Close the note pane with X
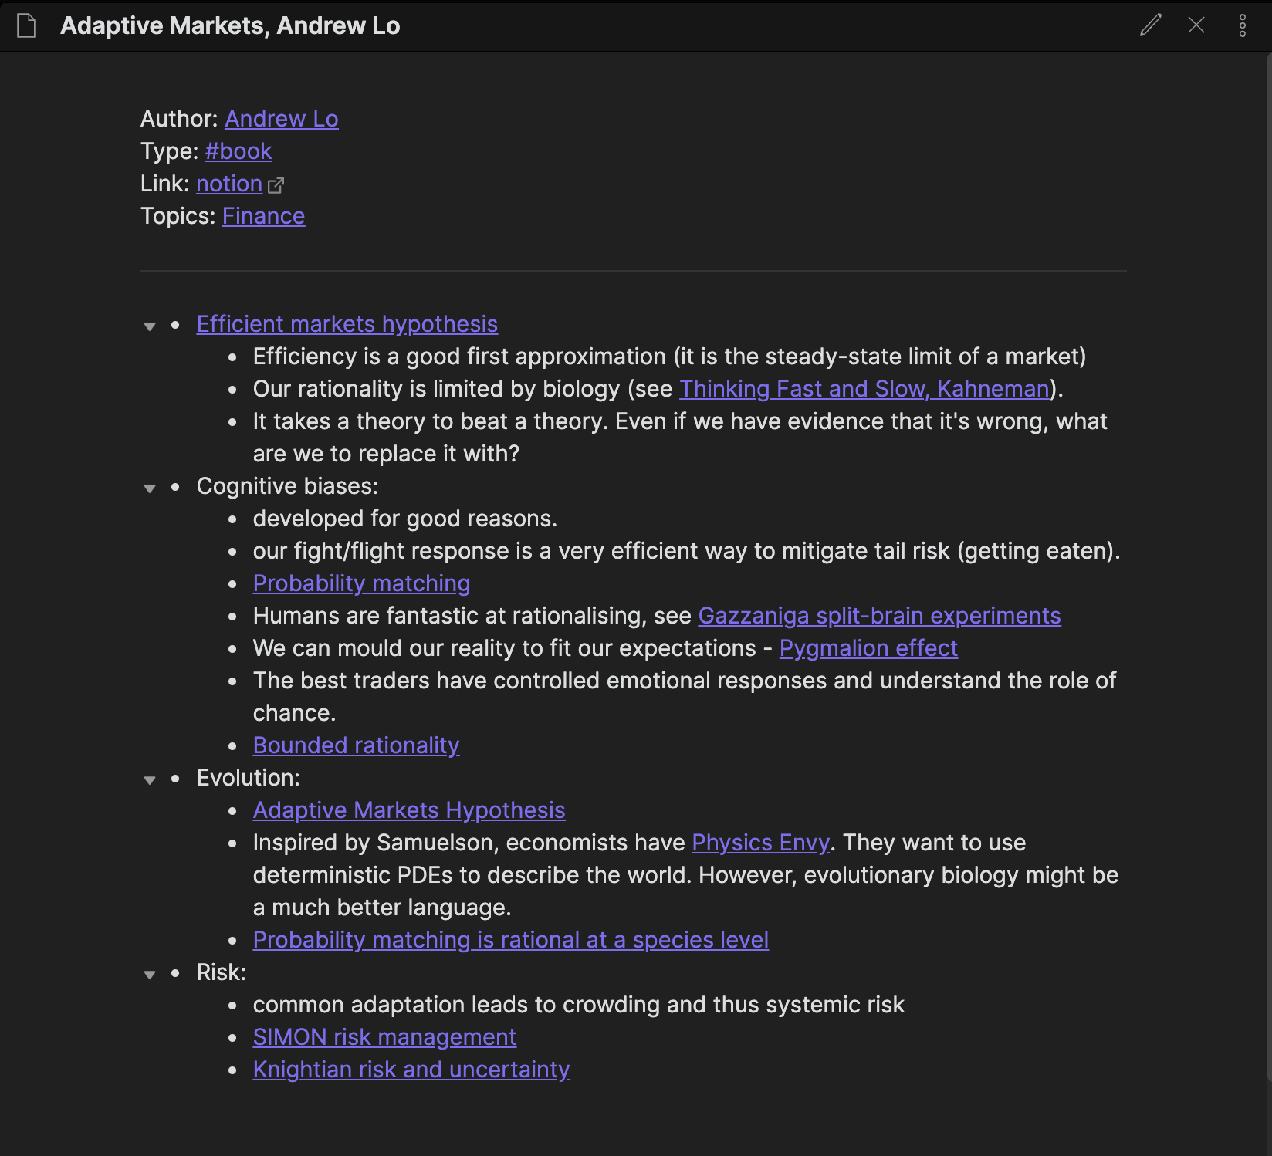 coord(1196,25)
